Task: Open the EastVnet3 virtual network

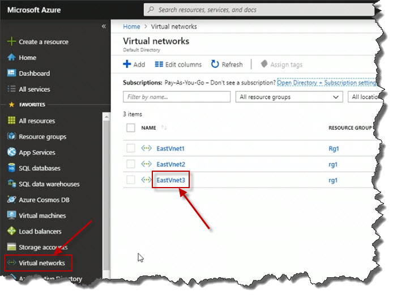Action: pyautogui.click(x=170, y=180)
